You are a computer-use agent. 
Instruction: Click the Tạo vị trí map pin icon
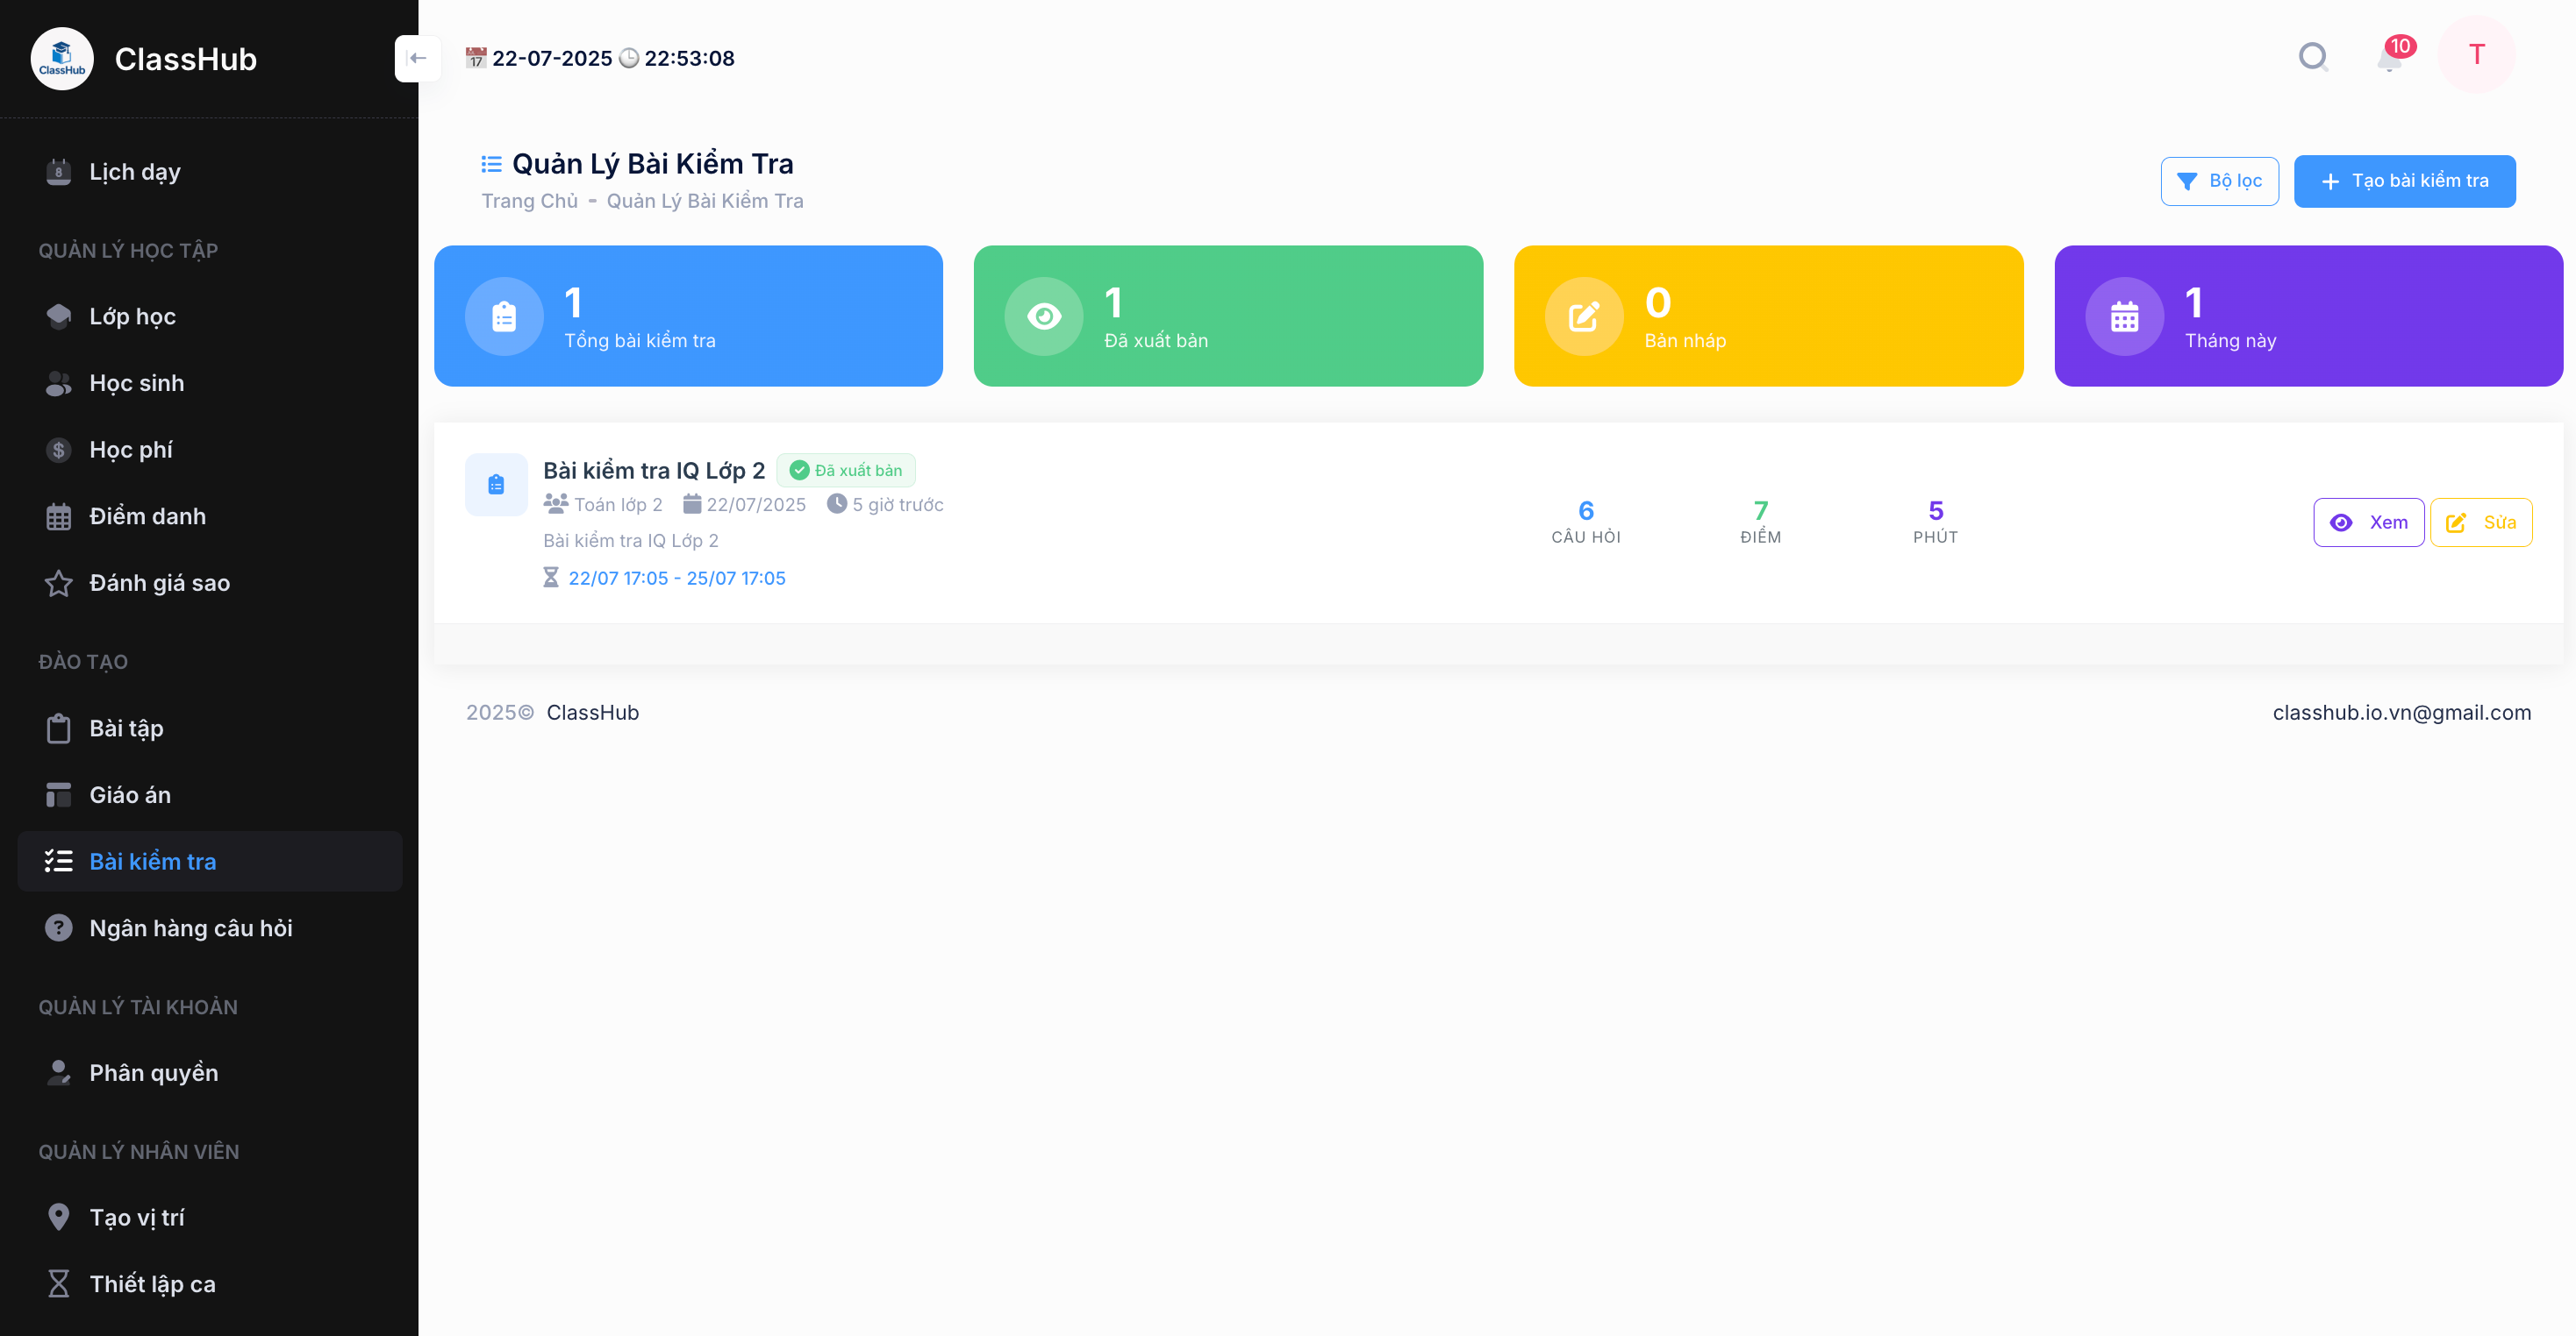(59, 1217)
